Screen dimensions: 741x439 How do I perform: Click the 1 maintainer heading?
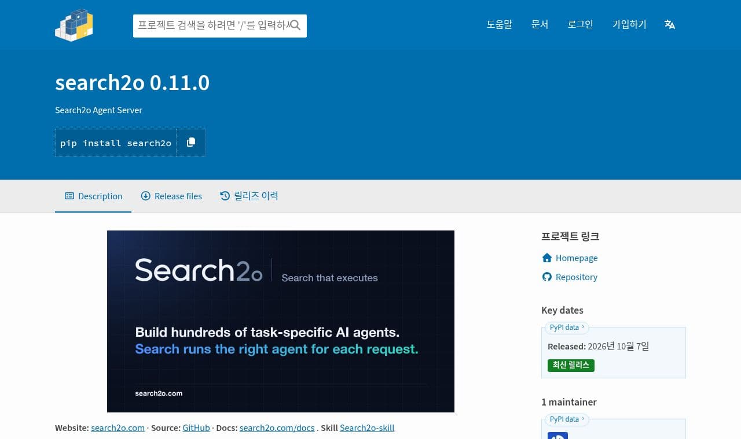point(569,402)
